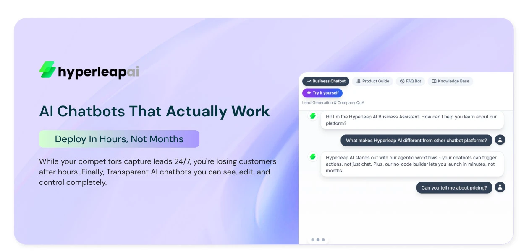Click the bot avatar beside the agentic workflows reply
The image size is (529, 251).
click(x=313, y=157)
